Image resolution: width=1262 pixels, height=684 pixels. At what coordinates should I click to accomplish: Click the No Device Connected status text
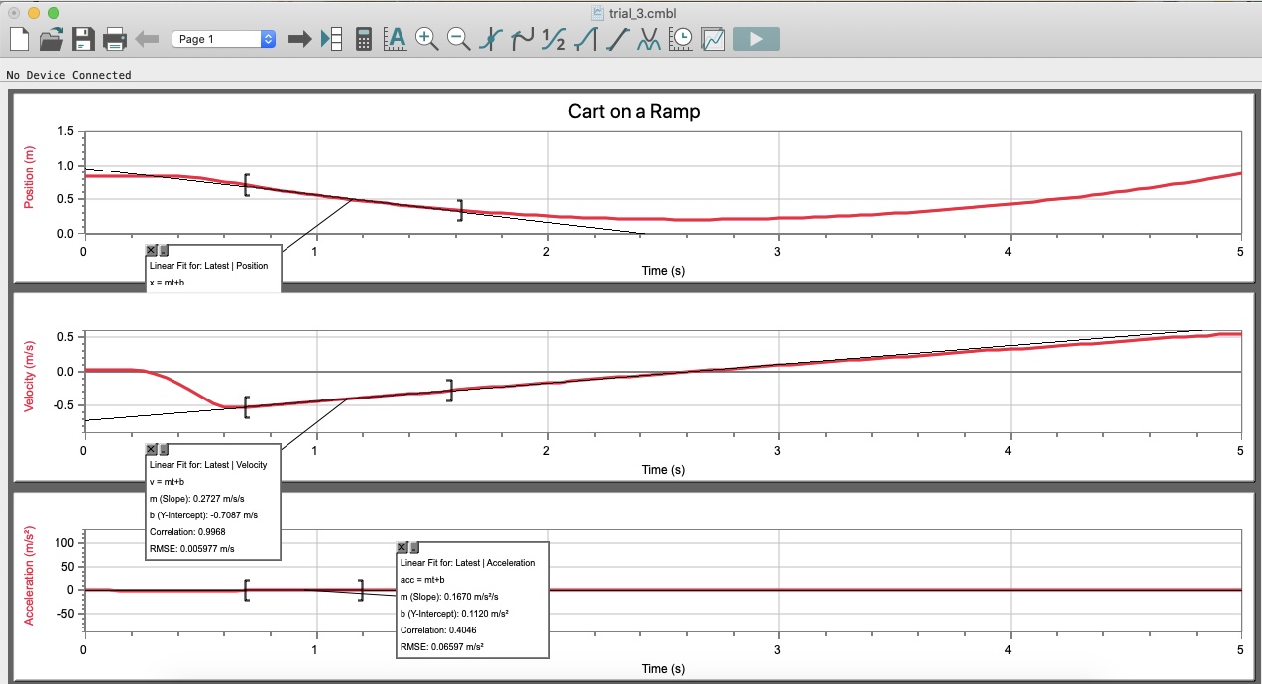[x=68, y=74]
